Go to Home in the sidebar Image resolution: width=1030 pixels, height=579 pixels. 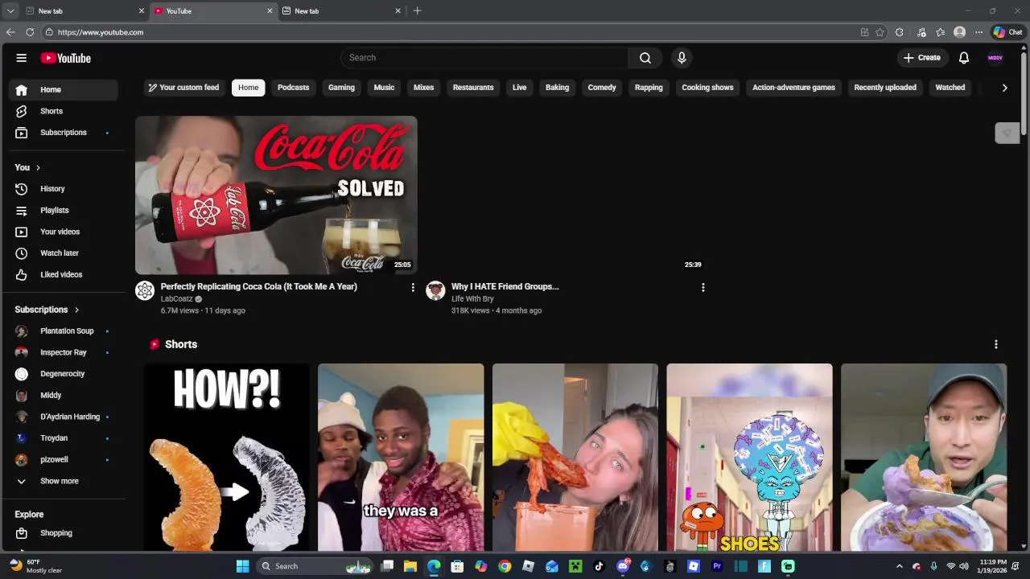click(x=64, y=90)
